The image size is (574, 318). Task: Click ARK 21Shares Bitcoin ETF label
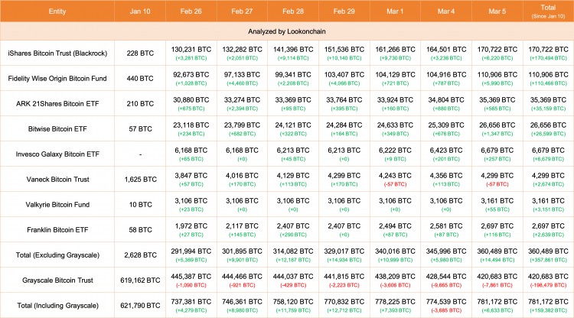57,103
